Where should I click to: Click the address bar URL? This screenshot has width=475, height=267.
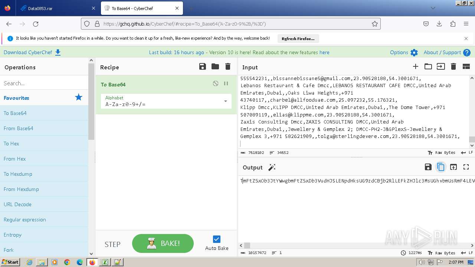click(184, 24)
